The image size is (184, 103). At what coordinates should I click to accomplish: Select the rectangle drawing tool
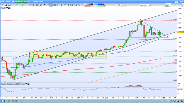[x=75, y=5]
